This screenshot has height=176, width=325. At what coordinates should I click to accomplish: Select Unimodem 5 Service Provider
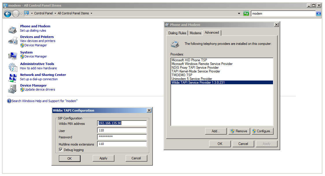[x=222, y=79]
